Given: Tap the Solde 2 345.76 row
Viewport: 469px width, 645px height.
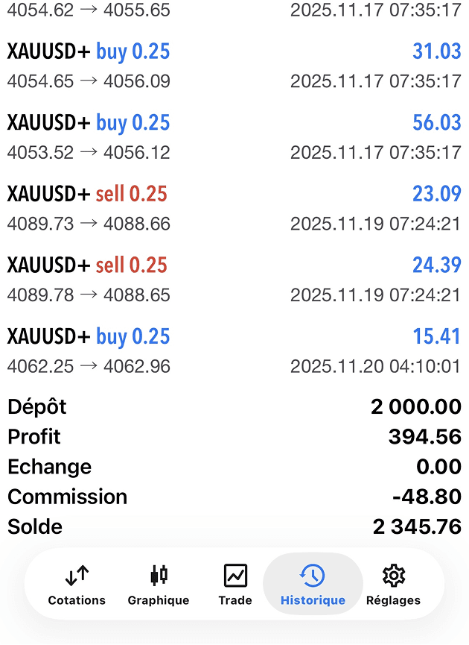Looking at the screenshot, I should tap(234, 526).
